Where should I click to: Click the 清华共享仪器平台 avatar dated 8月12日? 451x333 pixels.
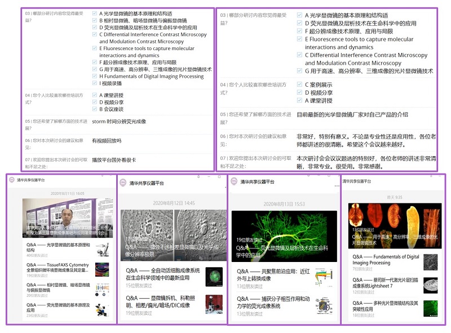coord(123,183)
